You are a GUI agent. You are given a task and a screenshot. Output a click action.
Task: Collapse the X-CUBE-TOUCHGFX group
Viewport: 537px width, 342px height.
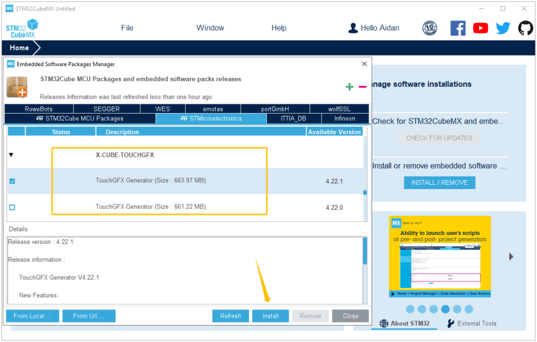click(12, 155)
